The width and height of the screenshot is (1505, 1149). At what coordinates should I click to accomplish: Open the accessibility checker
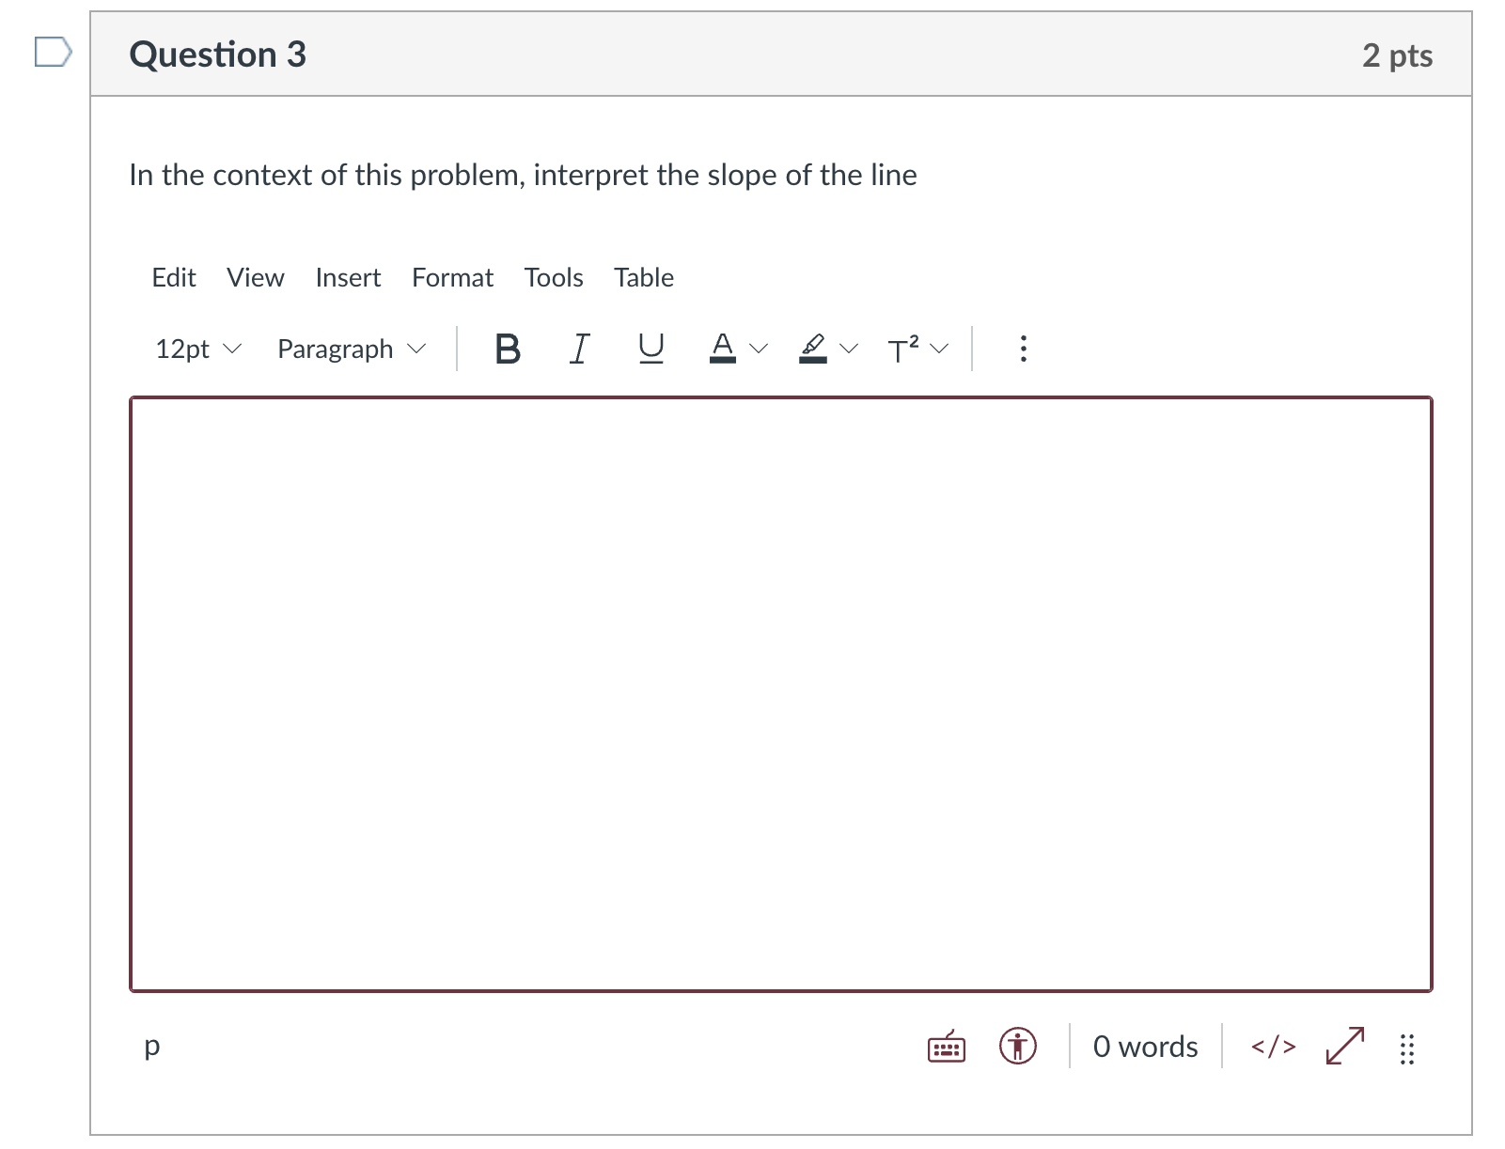(x=1017, y=1046)
